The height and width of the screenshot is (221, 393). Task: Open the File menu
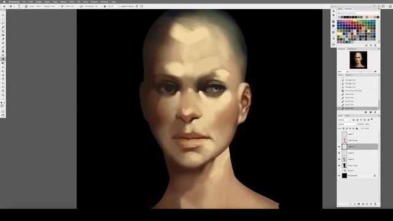(24, 2)
